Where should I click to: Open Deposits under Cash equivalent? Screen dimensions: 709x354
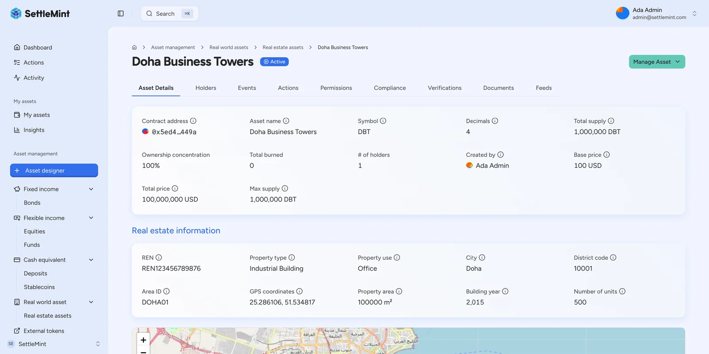click(35, 273)
